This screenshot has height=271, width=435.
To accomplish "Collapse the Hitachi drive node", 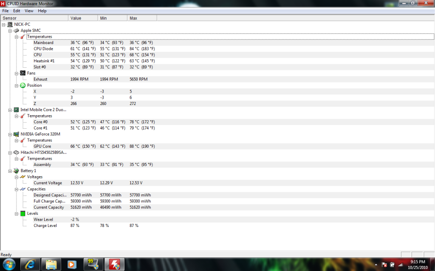I will [10, 152].
